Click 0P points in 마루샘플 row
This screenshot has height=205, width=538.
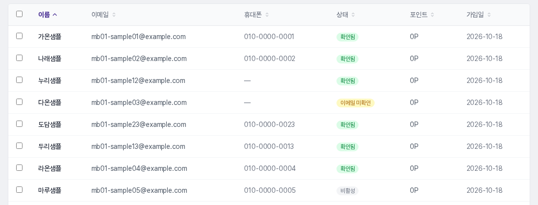click(x=414, y=190)
